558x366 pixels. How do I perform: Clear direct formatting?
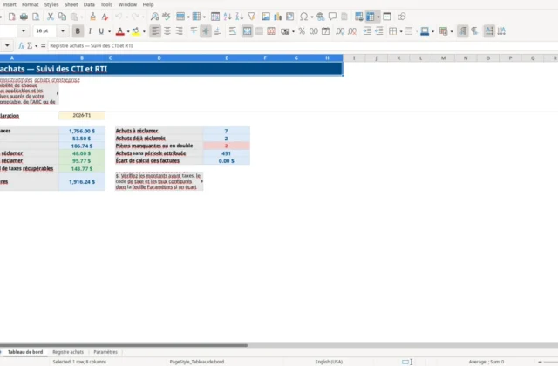(105, 17)
